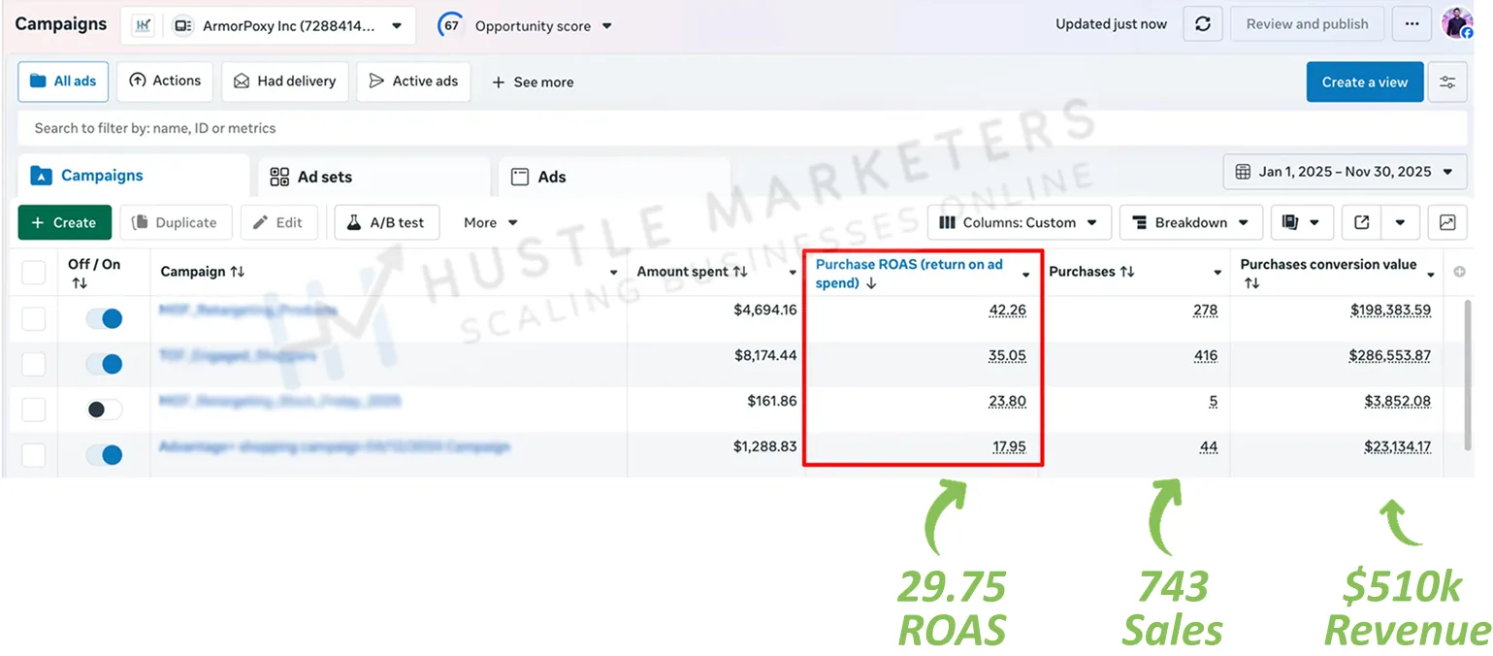Click the reports icon button
Image resolution: width=1493 pixels, height=656 pixels.
[1302, 222]
